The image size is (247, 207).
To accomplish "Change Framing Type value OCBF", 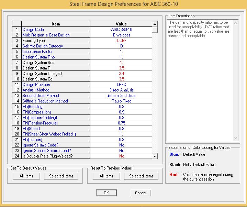I will [122, 41].
